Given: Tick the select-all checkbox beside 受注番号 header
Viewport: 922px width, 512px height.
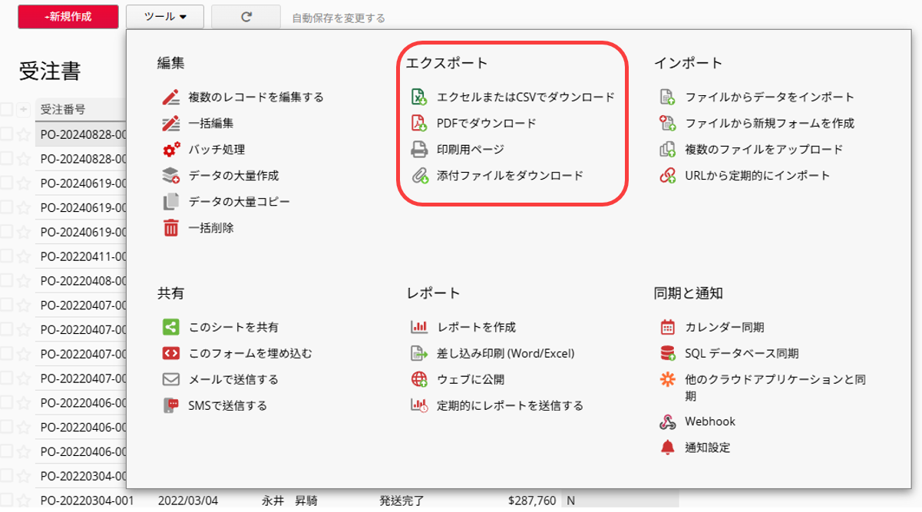Looking at the screenshot, I should pyautogui.click(x=6, y=110).
